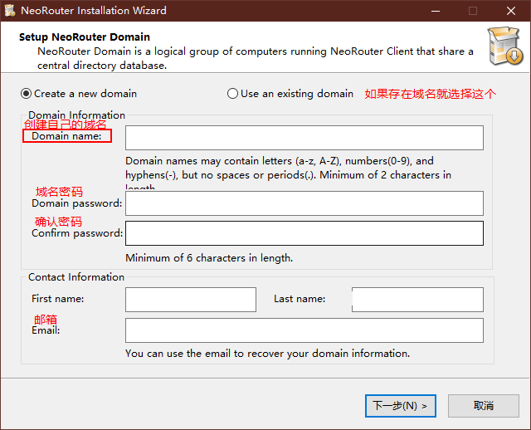Click the 'Minimum of 6 characters in length.' hint
Screen dimensions: 531x430
coord(209,258)
